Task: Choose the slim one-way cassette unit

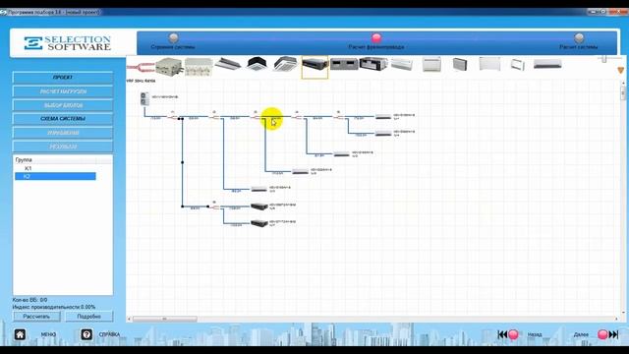Action: pyautogui.click(x=227, y=64)
